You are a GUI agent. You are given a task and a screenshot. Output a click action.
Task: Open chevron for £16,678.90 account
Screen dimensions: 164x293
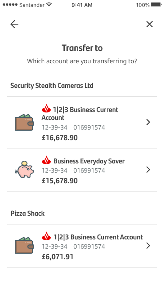[x=148, y=122]
